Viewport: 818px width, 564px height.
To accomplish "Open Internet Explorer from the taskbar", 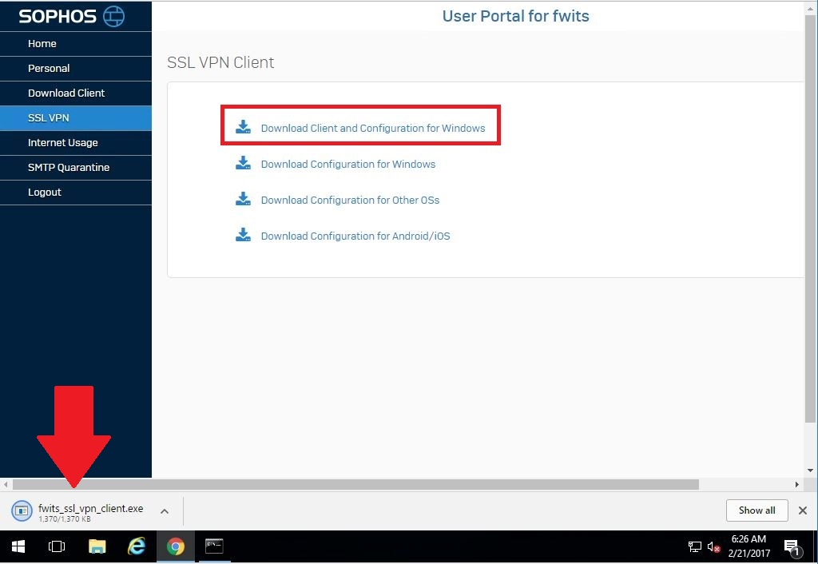I will (x=137, y=546).
